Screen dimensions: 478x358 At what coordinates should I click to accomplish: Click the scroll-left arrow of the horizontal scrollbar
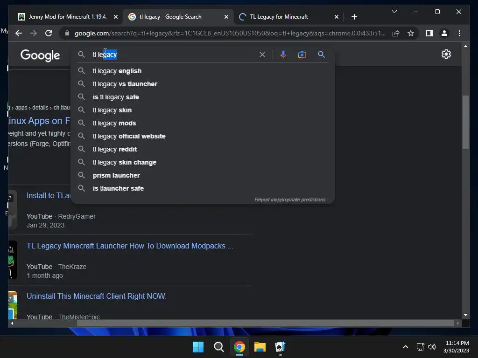tap(12, 324)
